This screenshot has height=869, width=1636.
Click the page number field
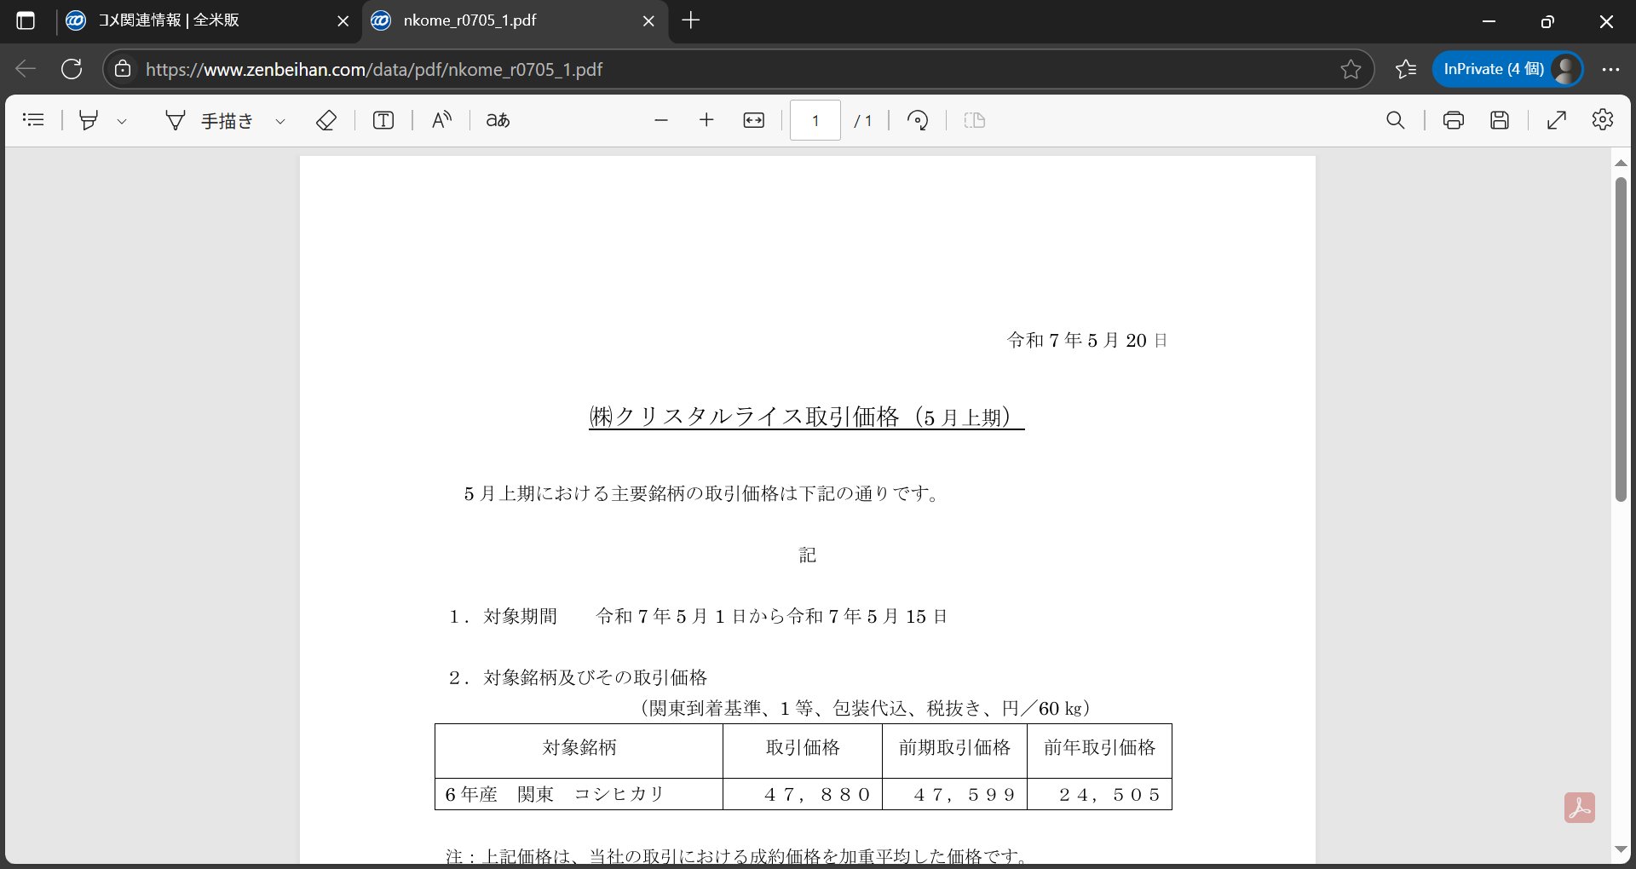point(815,120)
